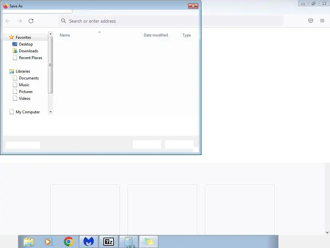The height and width of the screenshot is (248, 330).
Task: Open the Calculator taskbar icon
Action: [129, 242]
